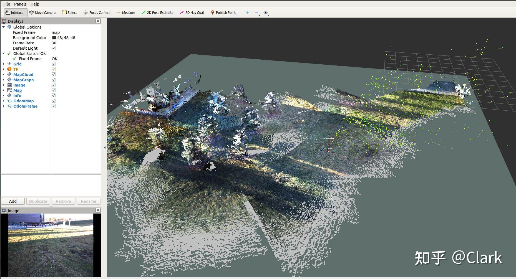Collapse the Global Options section
516x279 pixels.
click(3, 27)
